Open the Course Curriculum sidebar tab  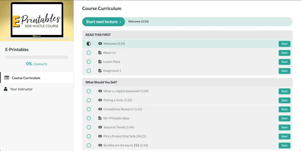point(26,78)
